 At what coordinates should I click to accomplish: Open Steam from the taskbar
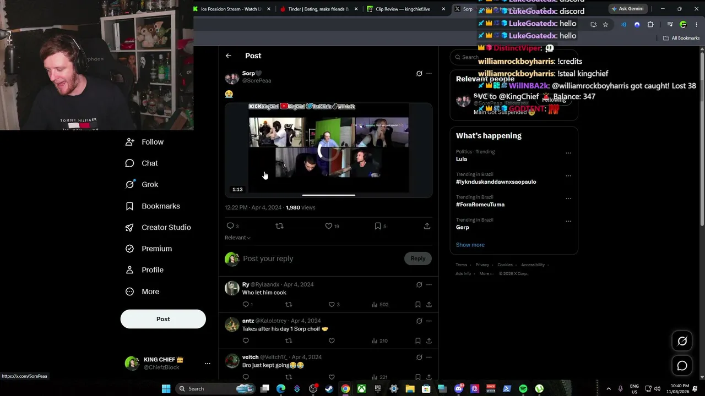(329, 389)
